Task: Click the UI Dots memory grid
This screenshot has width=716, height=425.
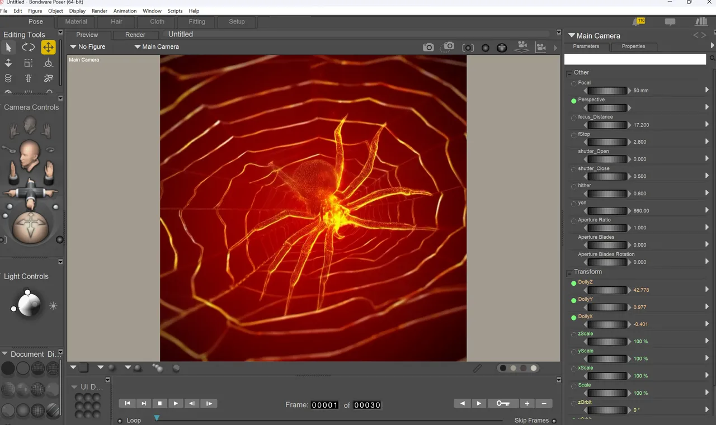Action: point(88,405)
